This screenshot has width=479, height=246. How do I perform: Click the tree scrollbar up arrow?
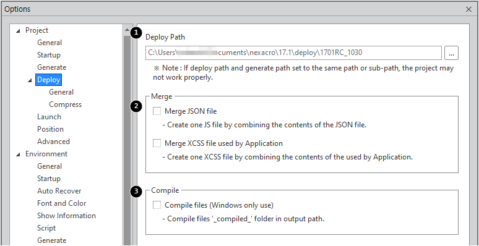(127, 30)
